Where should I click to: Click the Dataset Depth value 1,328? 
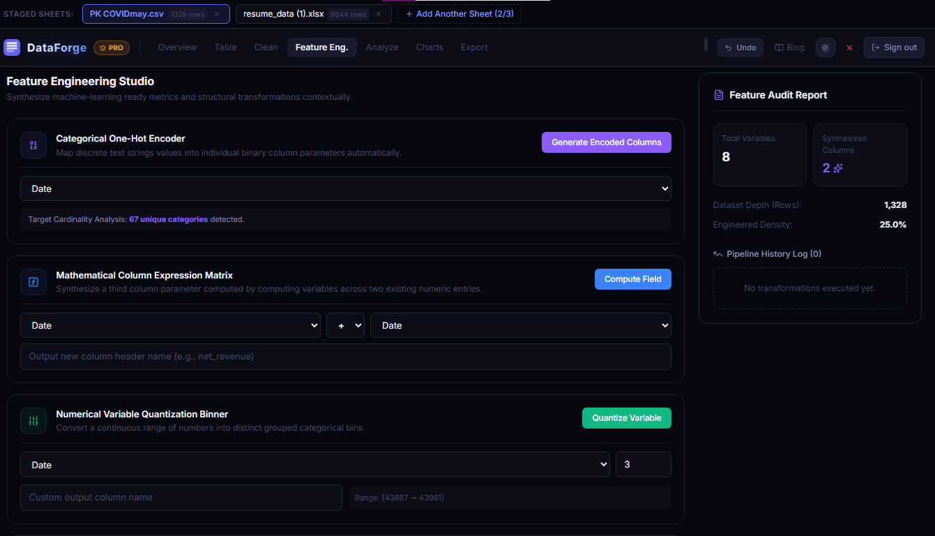(x=895, y=205)
